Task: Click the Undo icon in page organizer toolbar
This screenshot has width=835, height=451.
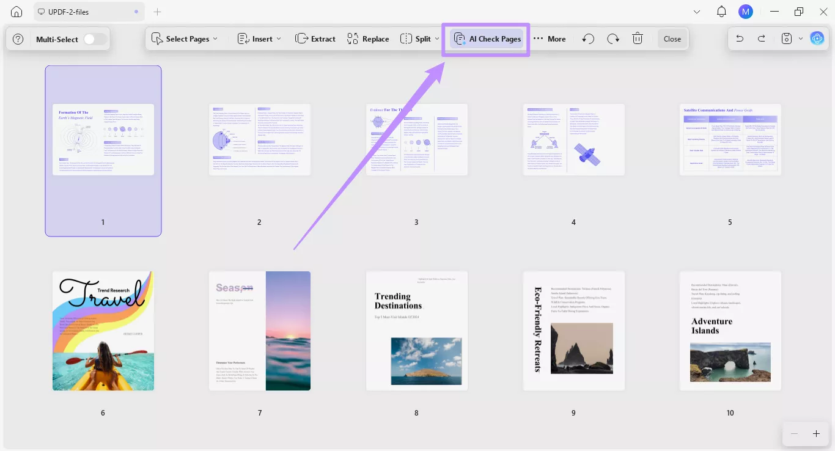Action: click(587, 38)
